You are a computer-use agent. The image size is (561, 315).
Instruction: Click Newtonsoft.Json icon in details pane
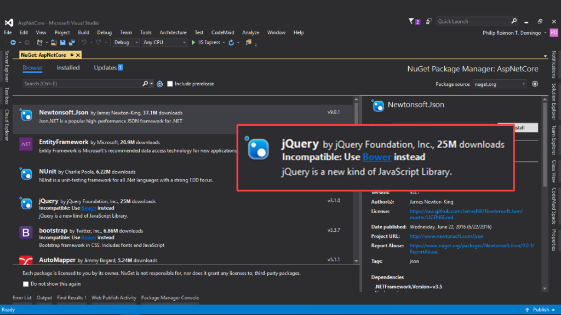pos(378,106)
